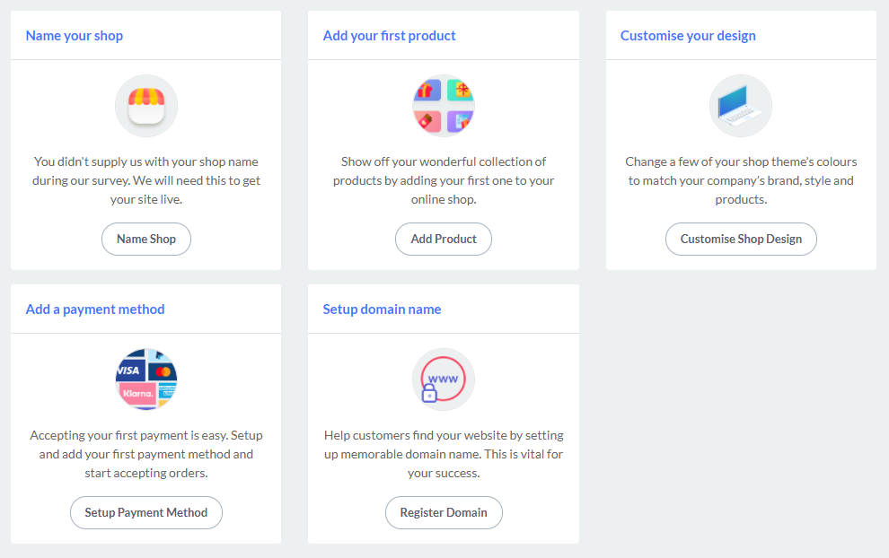889x558 pixels.
Task: Click the www domain icon
Action: click(x=443, y=379)
